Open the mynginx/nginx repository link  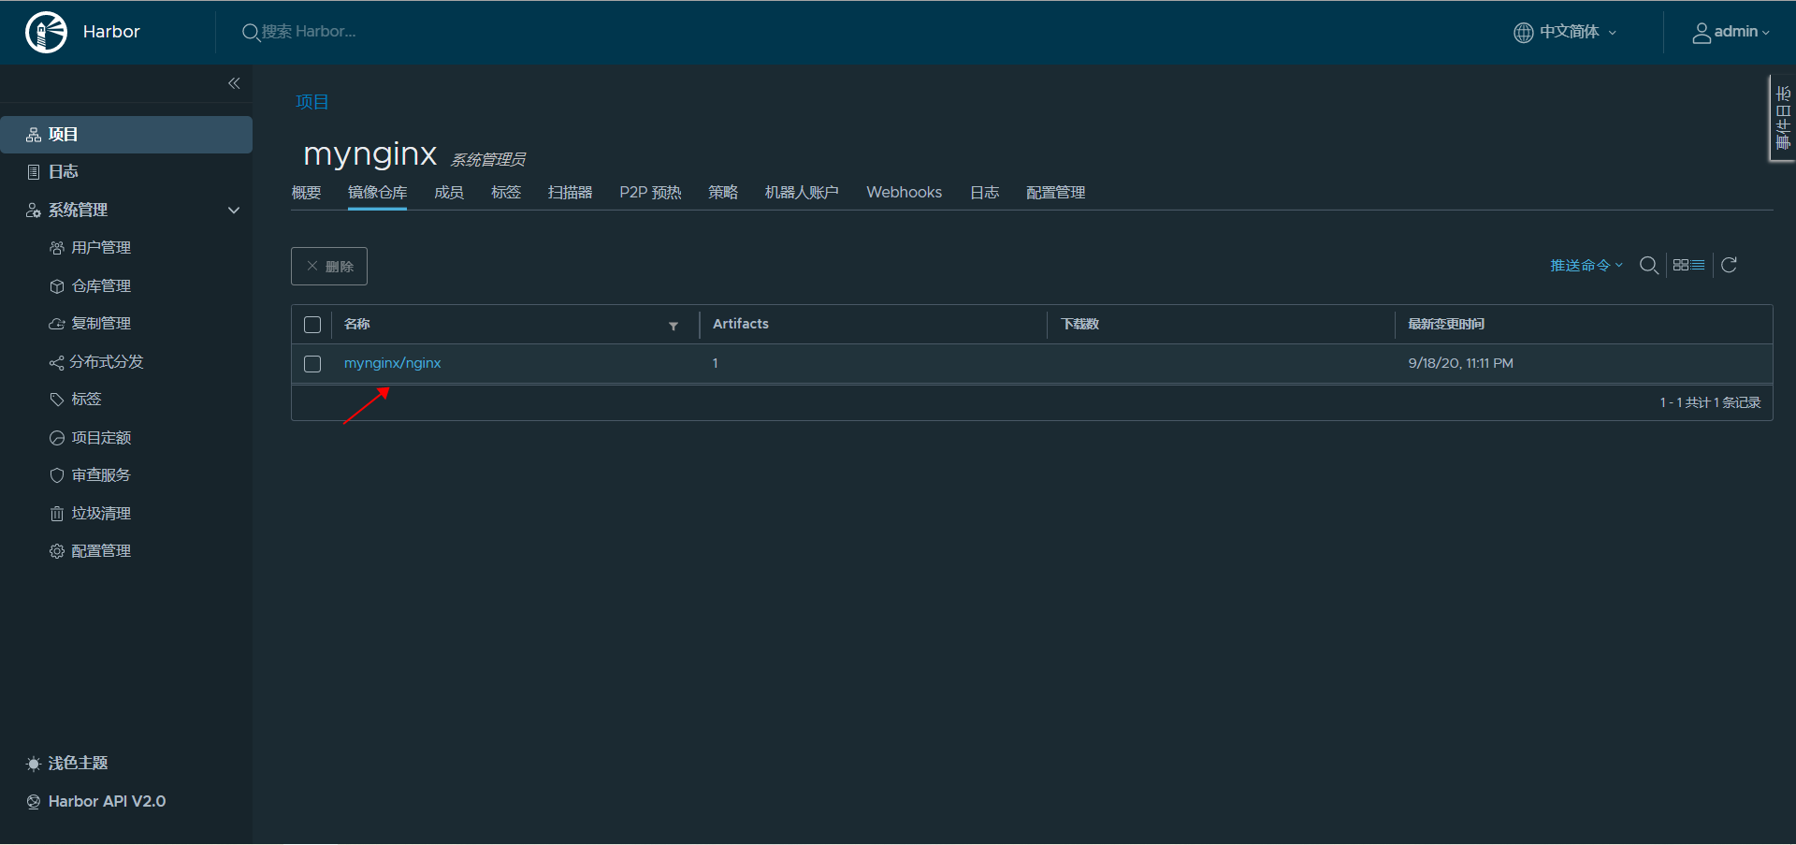tap(392, 363)
